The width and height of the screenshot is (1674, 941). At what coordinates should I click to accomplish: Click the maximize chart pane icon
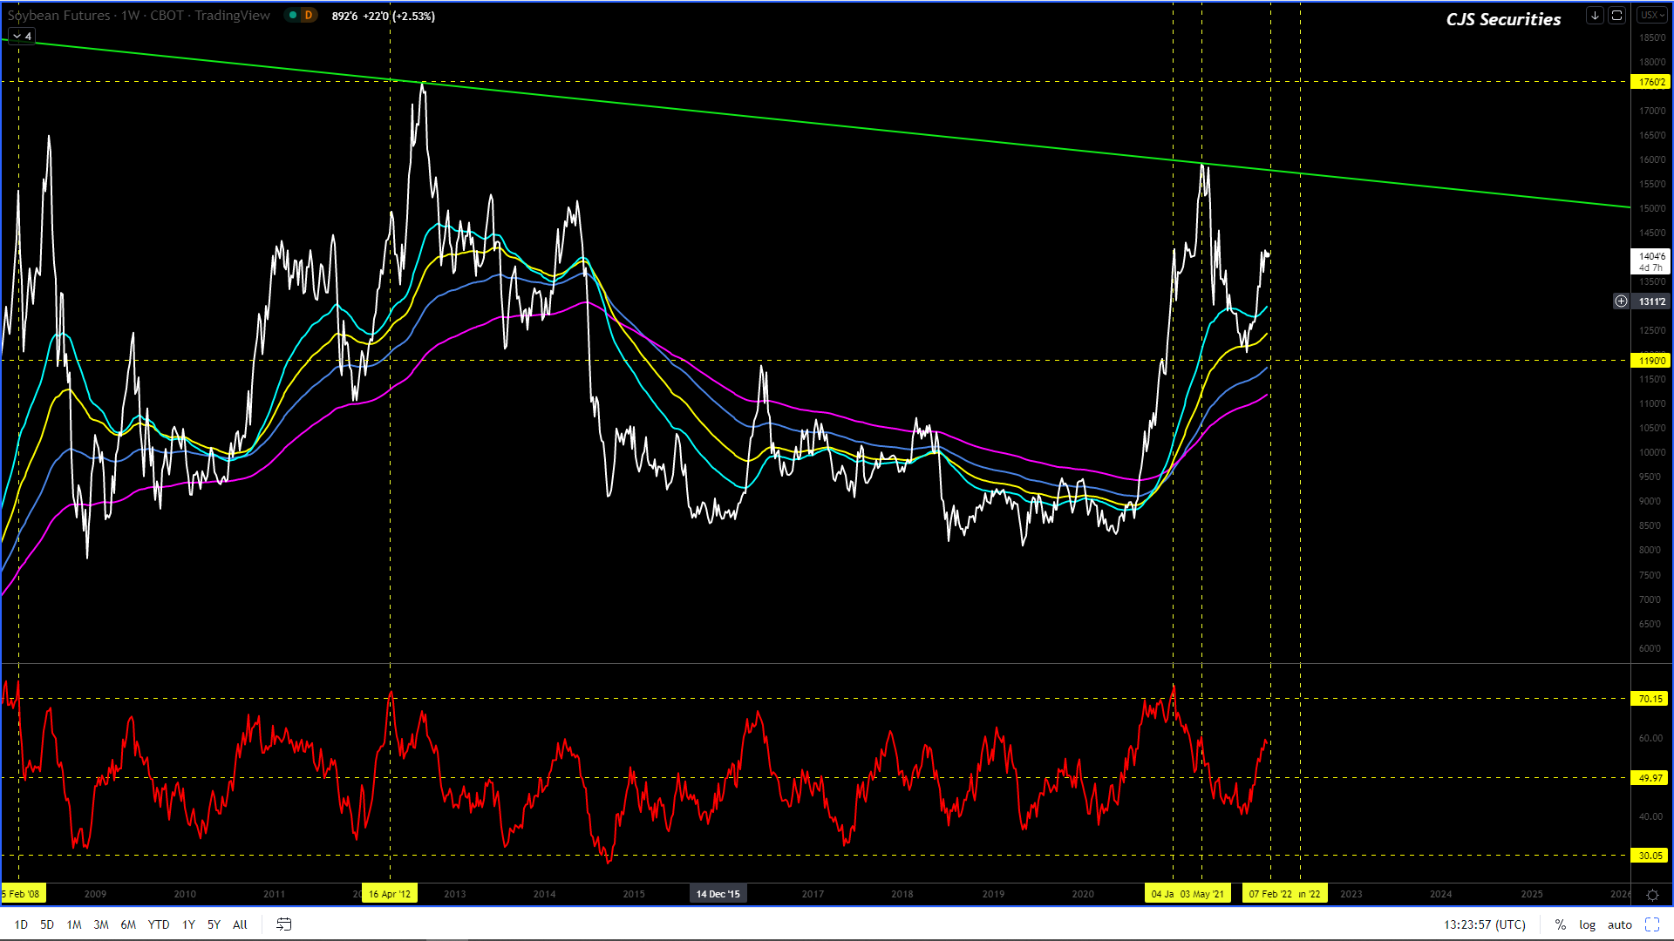1616,16
